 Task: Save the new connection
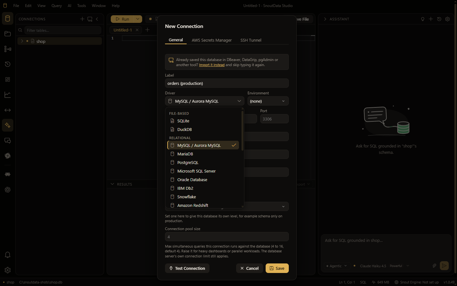(x=277, y=268)
